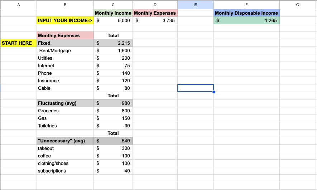Click the yellow INPUT YOUR INCOME cell
The height and width of the screenshot is (190, 317).
tap(65, 21)
